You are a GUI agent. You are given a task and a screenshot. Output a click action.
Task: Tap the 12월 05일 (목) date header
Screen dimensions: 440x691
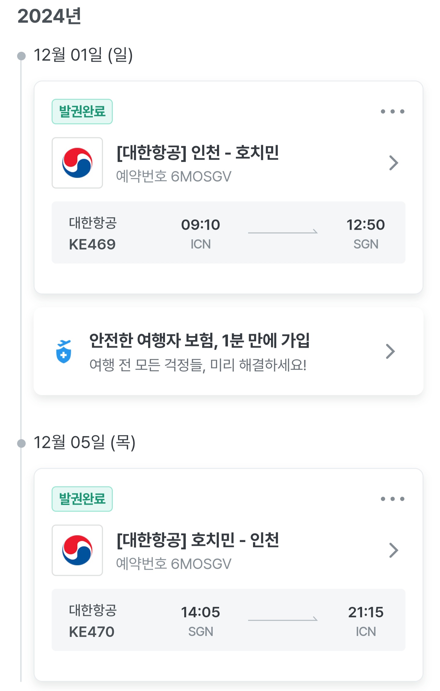84,443
